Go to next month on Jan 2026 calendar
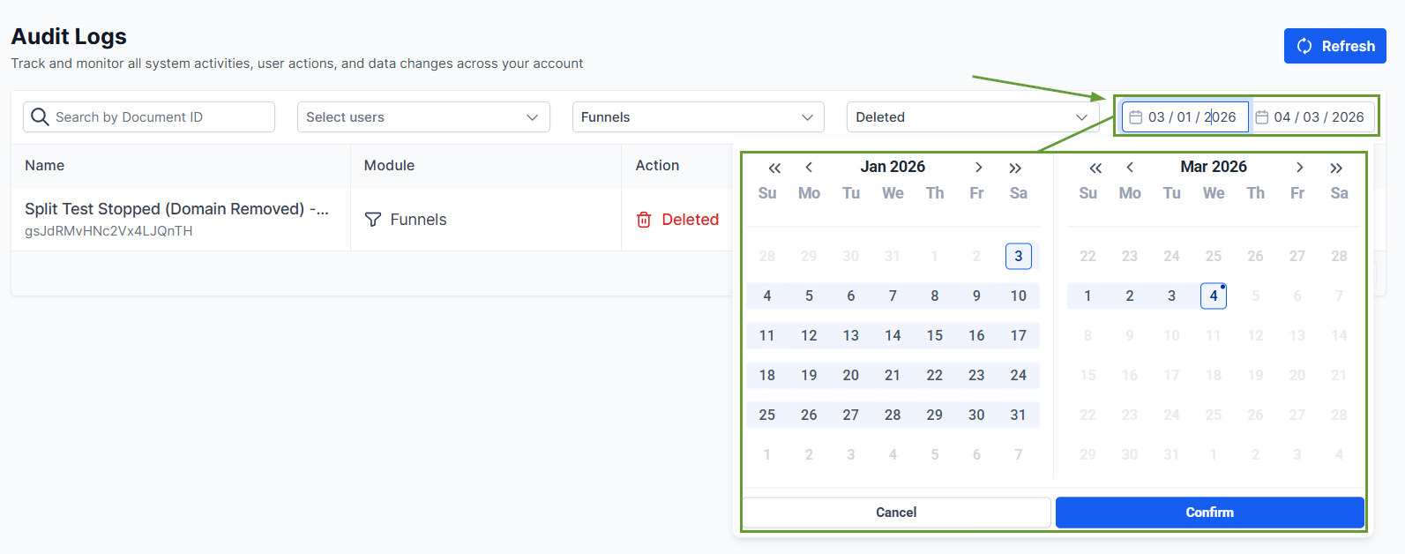 coord(978,168)
